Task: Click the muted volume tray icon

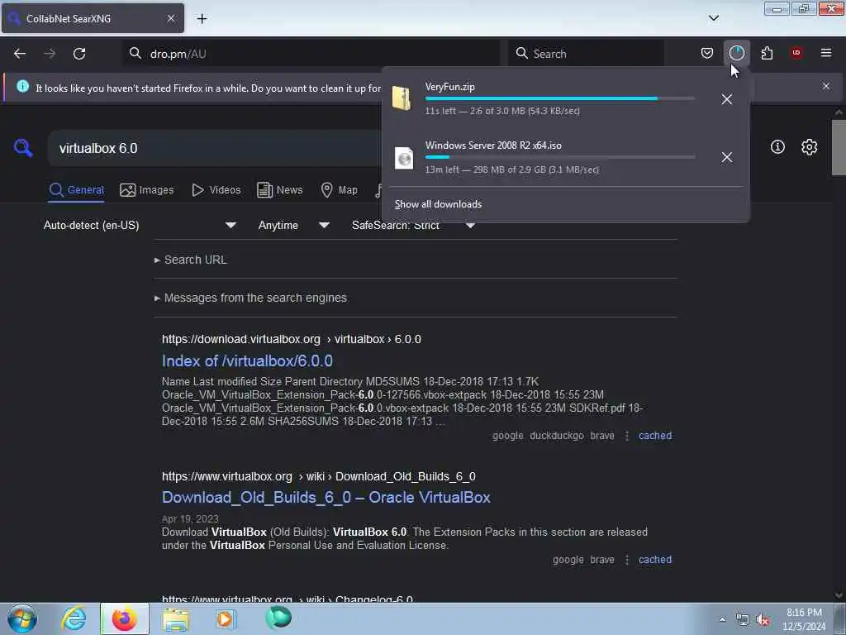Action: coord(763,620)
